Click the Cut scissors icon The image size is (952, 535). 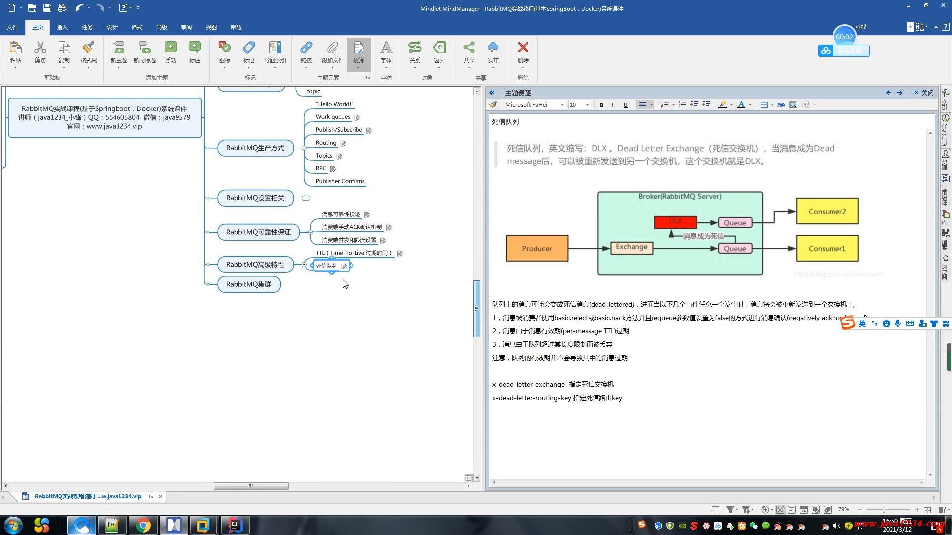coord(40,48)
